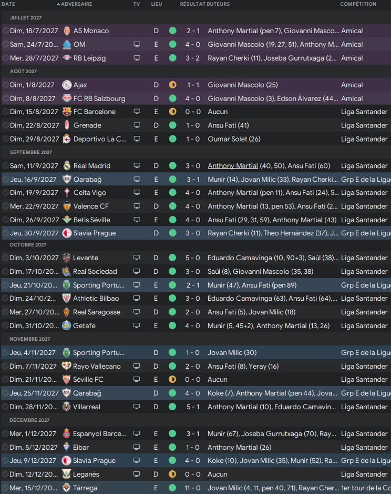Open the underlined Anthony Martial scorer link
Image resolution: width=391 pixels, height=494 pixels.
coord(233,166)
